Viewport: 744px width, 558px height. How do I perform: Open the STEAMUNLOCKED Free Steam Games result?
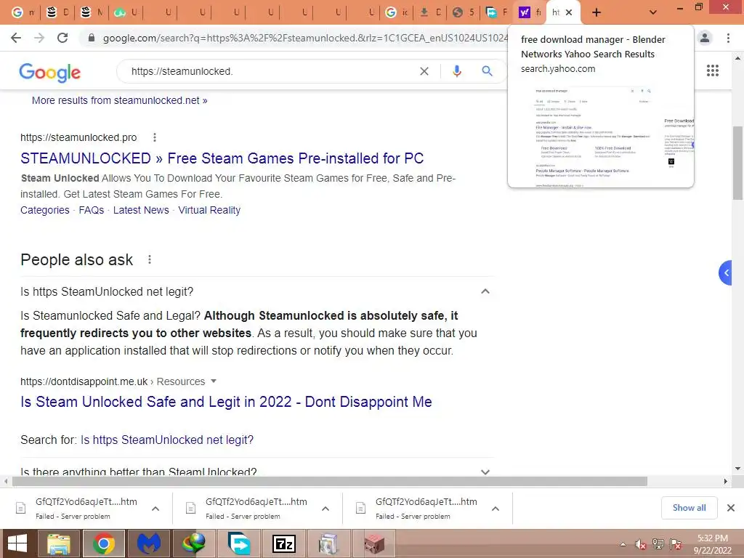[222, 158]
